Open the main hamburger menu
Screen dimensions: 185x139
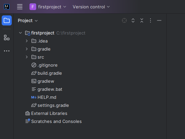[x=20, y=7]
